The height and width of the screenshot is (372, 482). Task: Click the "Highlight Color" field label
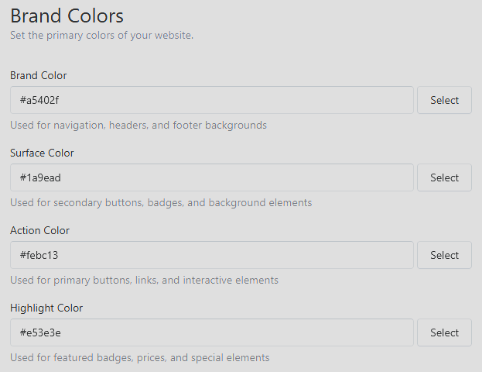46,308
